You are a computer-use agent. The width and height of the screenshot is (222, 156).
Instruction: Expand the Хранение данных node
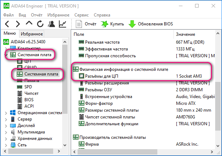pos(6,139)
